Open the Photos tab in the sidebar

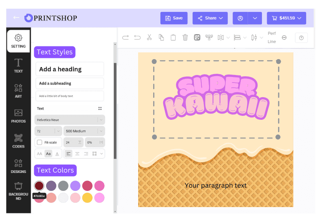coord(18,116)
